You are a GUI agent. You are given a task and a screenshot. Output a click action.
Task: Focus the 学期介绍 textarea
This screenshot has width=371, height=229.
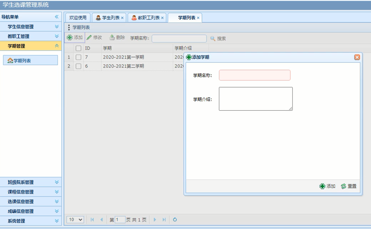256,99
